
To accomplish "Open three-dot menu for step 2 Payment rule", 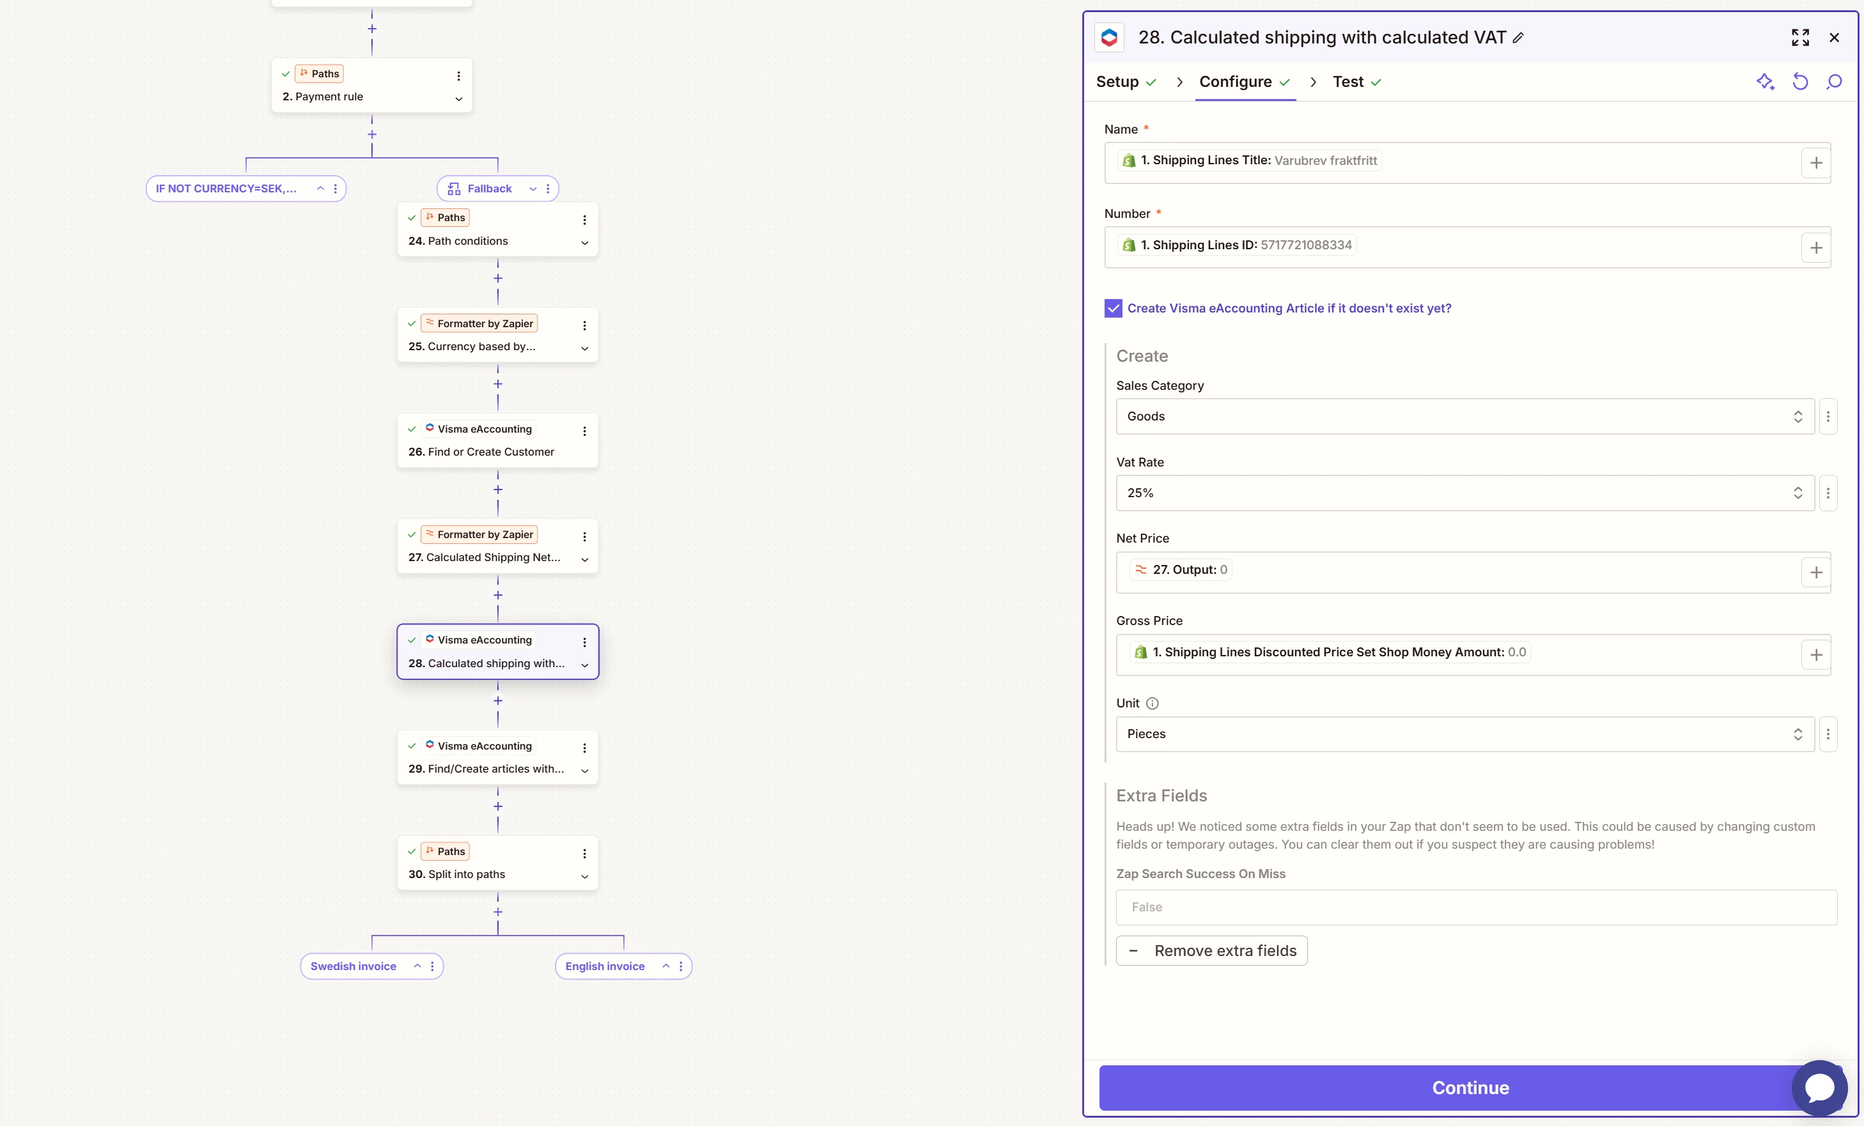I will 458,77.
